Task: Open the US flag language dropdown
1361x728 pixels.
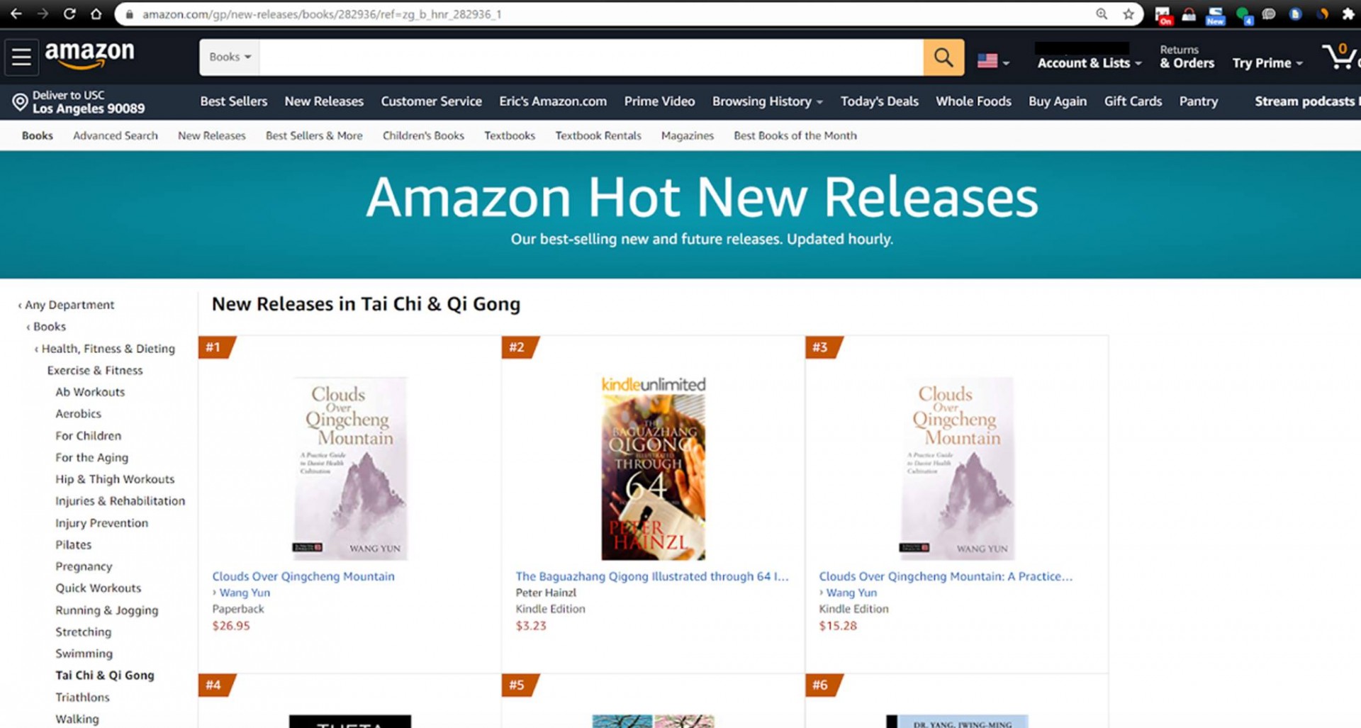Action: [x=993, y=62]
